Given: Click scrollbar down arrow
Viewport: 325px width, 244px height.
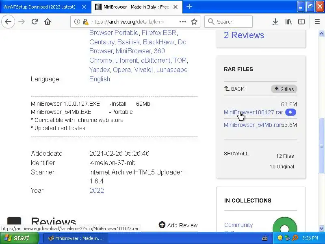Looking at the screenshot, I should click(x=321, y=229).
